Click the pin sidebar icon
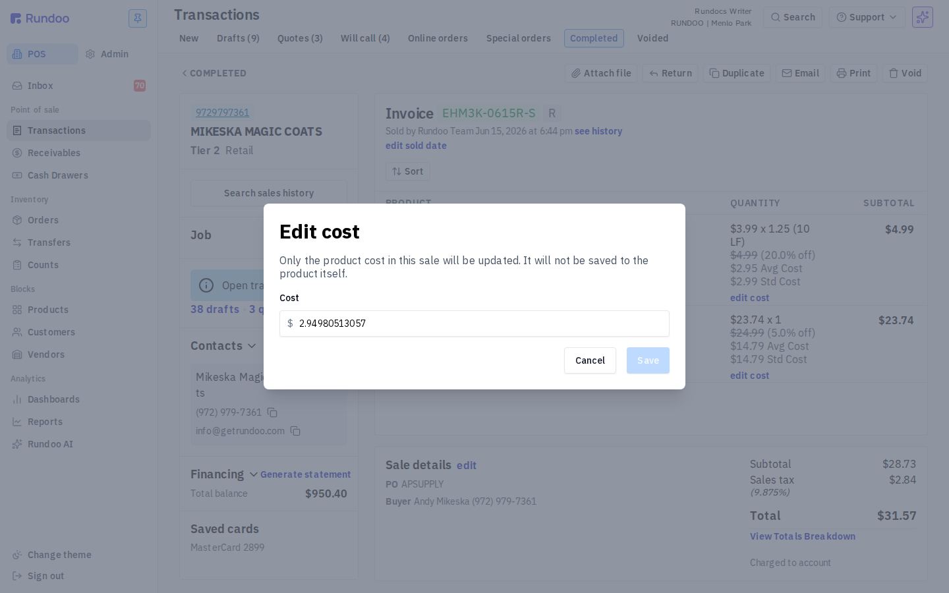The image size is (949, 593). [138, 18]
